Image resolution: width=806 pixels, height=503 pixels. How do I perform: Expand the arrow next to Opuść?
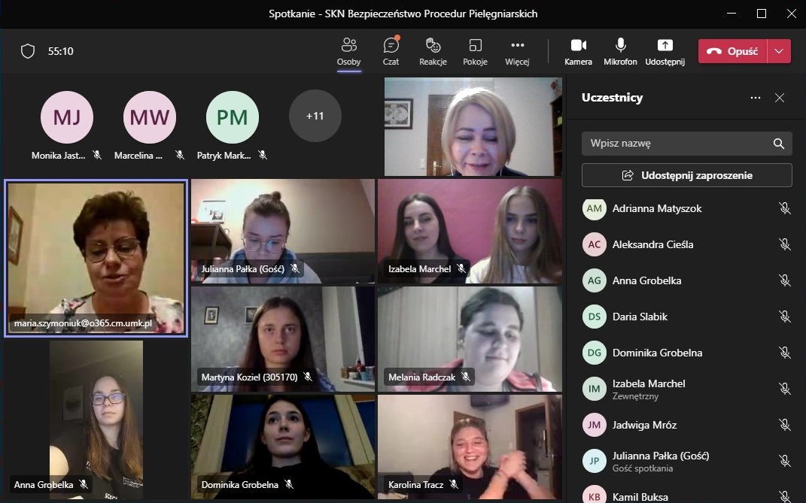tap(779, 51)
